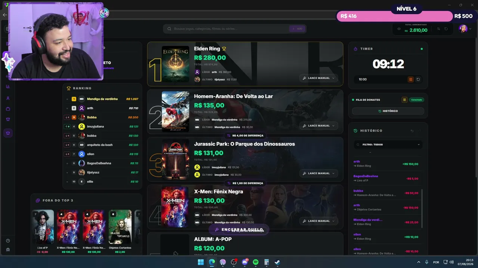Pause the Fila de Donates queue
Viewport: 478px width, 268px height.
coord(404,100)
